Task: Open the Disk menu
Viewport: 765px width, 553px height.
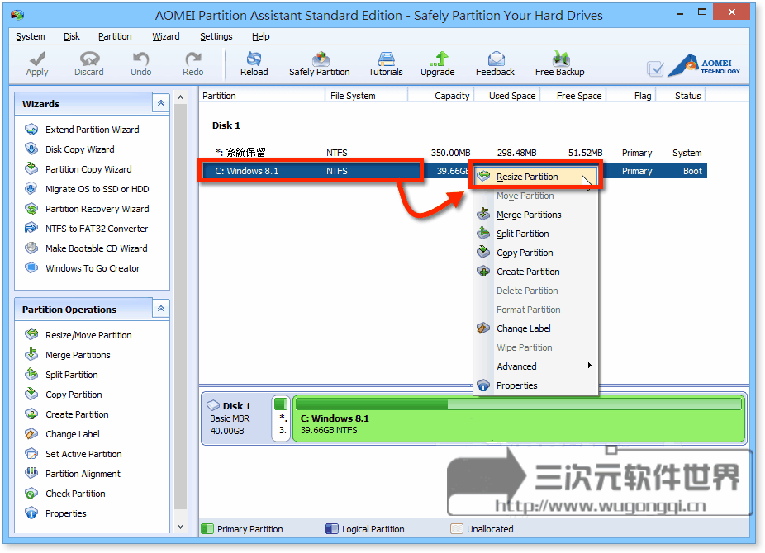Action: 71,36
